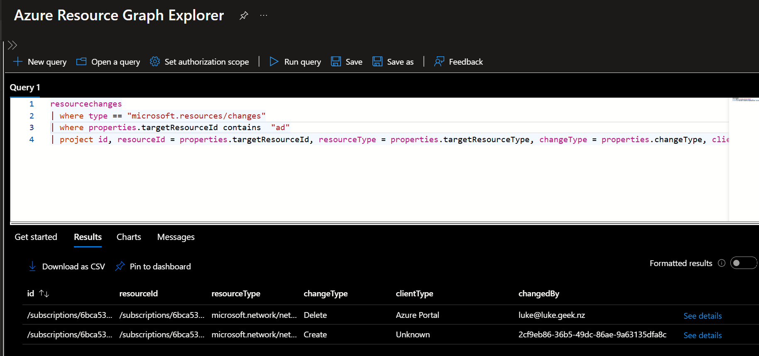Select the Create changeType cell
759x356 pixels.
coord(315,334)
